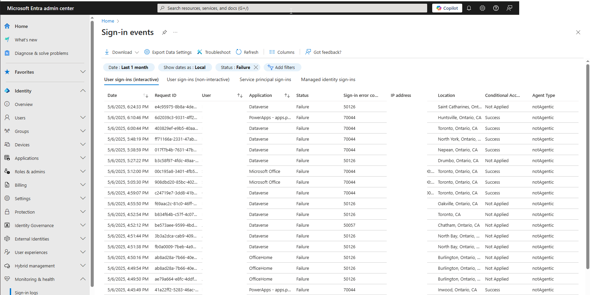Open the feedback icon in top bar
590x295 pixels.
coord(509,8)
